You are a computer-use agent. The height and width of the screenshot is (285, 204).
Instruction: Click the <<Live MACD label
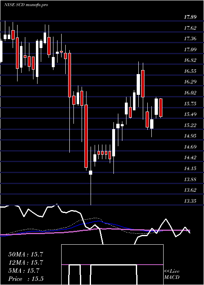(x=172, y=274)
